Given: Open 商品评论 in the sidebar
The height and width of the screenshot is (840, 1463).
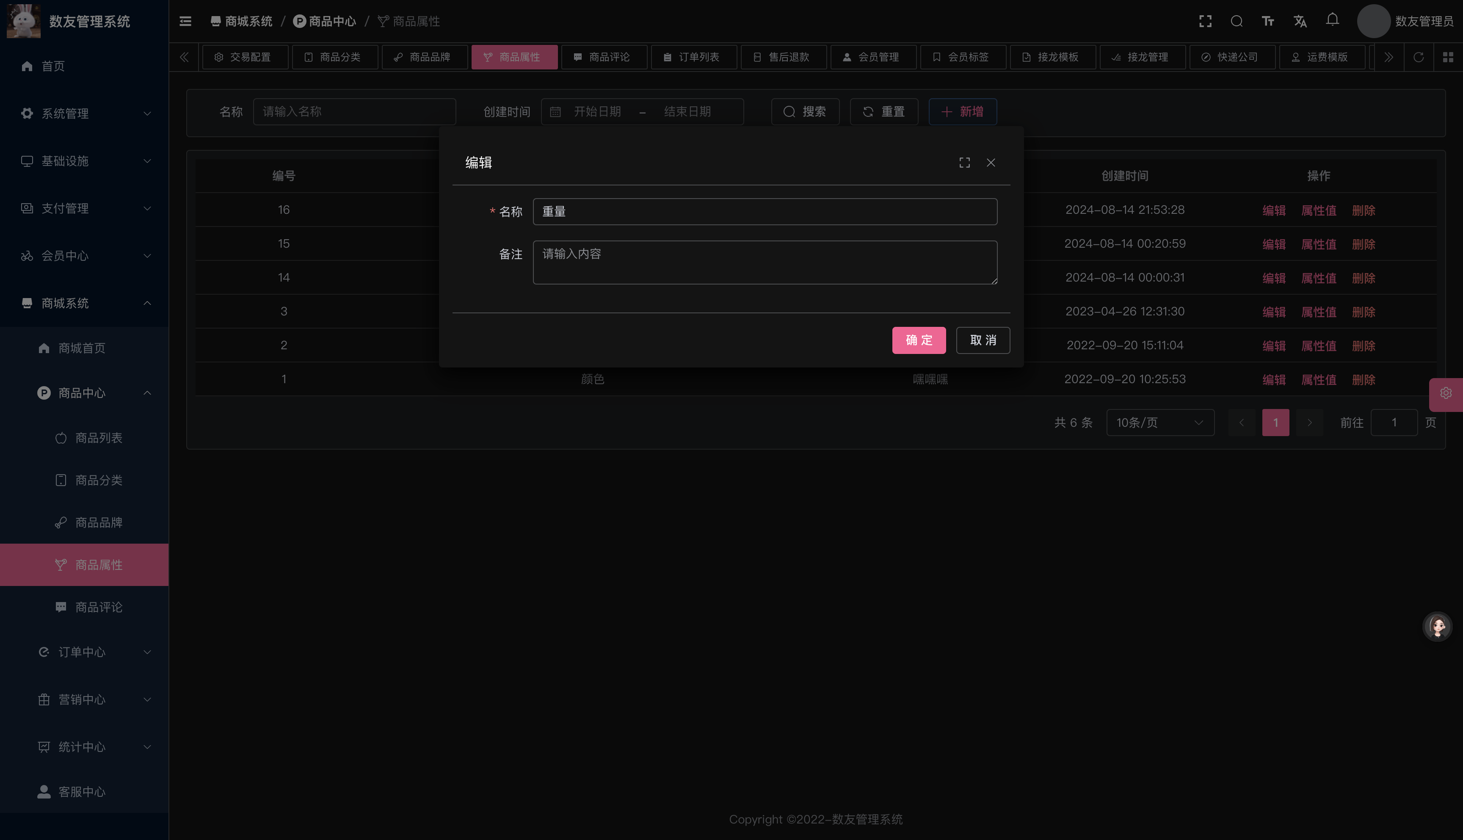Looking at the screenshot, I should [x=84, y=607].
